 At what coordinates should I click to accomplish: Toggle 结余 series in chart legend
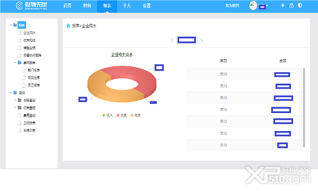click(136, 115)
